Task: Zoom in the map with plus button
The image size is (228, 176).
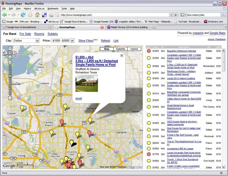Action: tap(10, 62)
